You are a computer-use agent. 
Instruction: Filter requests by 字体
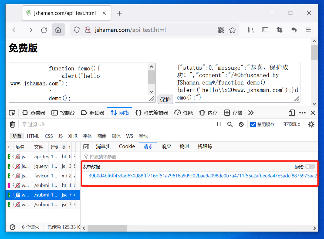[x=87, y=136]
